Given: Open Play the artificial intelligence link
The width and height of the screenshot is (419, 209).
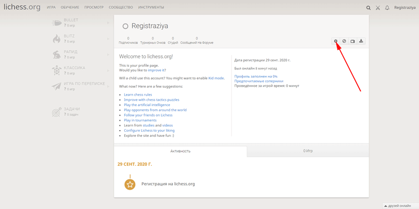Looking at the screenshot, I should pos(147,105).
